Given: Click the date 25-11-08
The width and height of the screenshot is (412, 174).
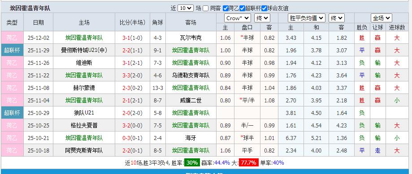Looking at the screenshot, I should click(39, 88).
